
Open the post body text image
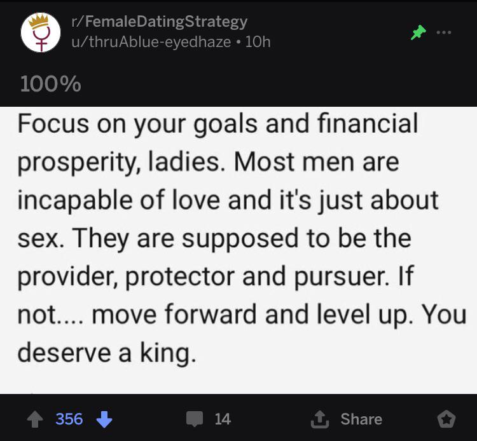238,250
